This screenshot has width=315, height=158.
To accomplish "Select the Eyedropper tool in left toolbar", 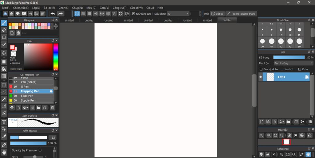I will (4, 145).
